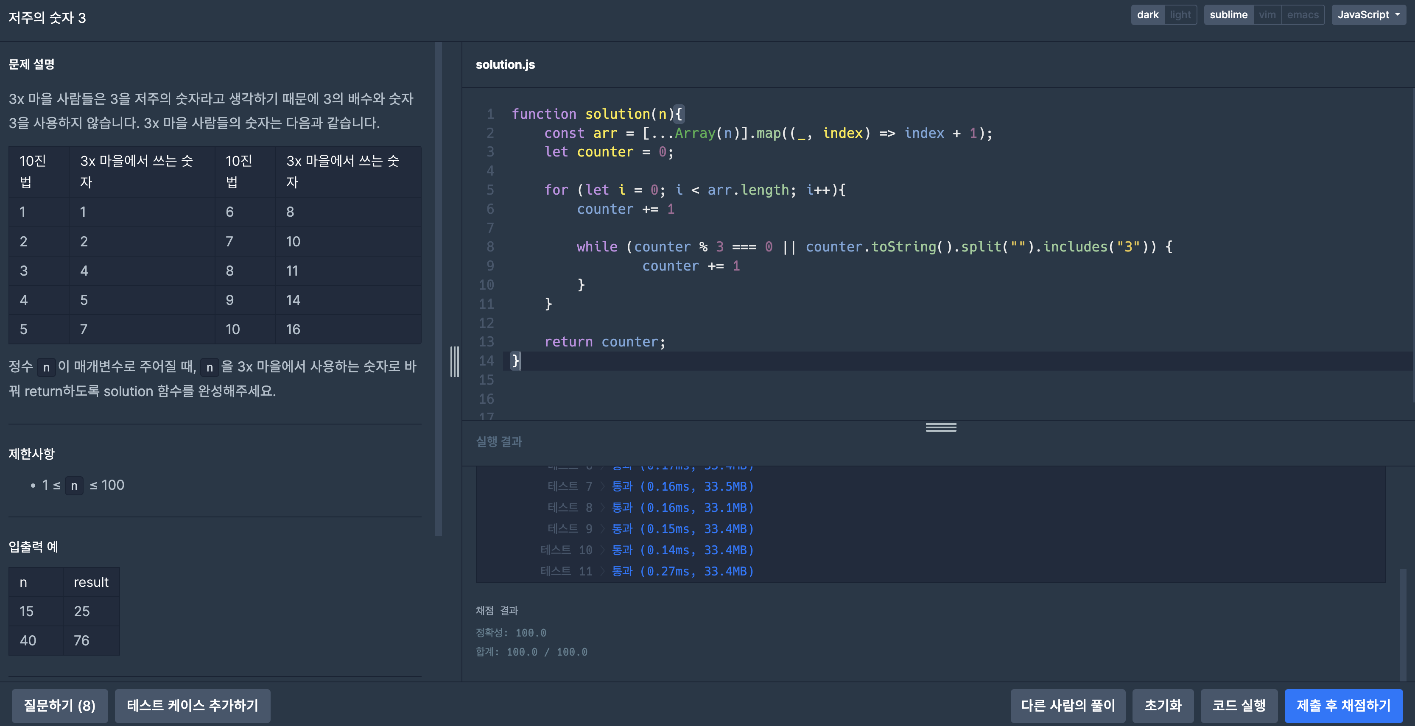Add a test case via 테스트 케이스 추가하기
Viewport: 1415px width, 726px height.
click(x=192, y=706)
